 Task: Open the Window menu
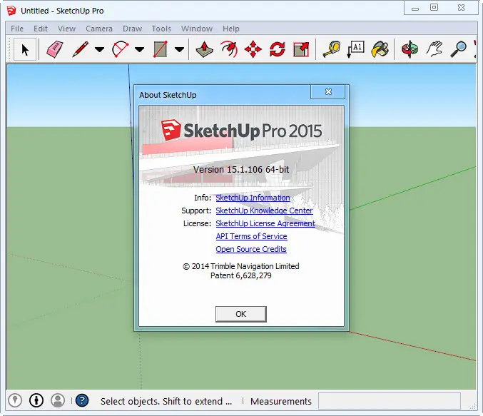197,29
